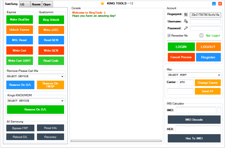Focus the IMEI input field
The width and height of the screenshot is (225, 148).
click(196, 110)
